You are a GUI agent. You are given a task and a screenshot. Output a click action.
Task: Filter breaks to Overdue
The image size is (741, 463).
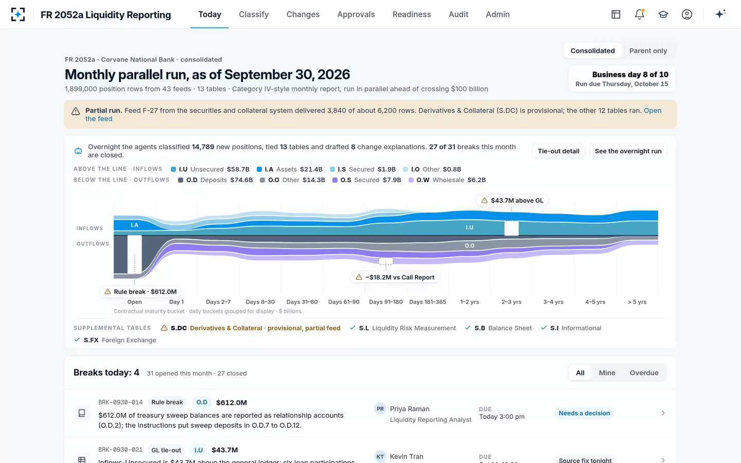pos(644,373)
